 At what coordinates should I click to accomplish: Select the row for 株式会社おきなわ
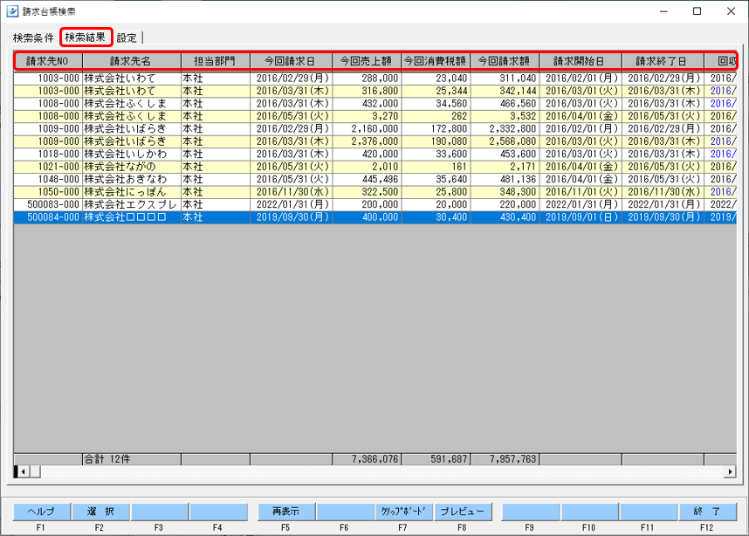point(375,179)
